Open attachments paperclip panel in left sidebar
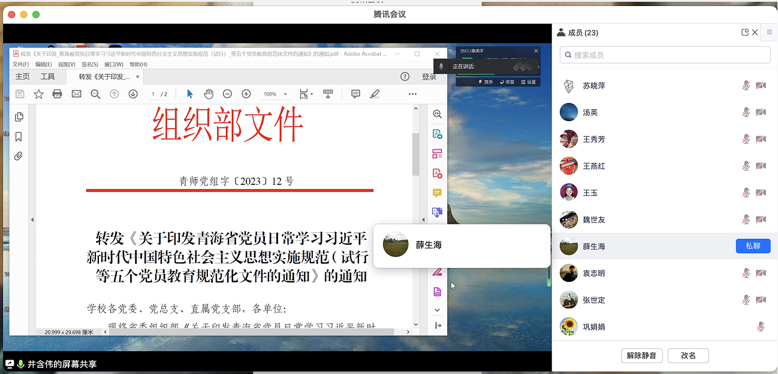 point(19,156)
